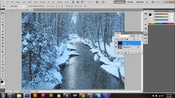Open the Screen blend mode dropdown
This screenshot has height=98, width=175.
pos(122,36)
